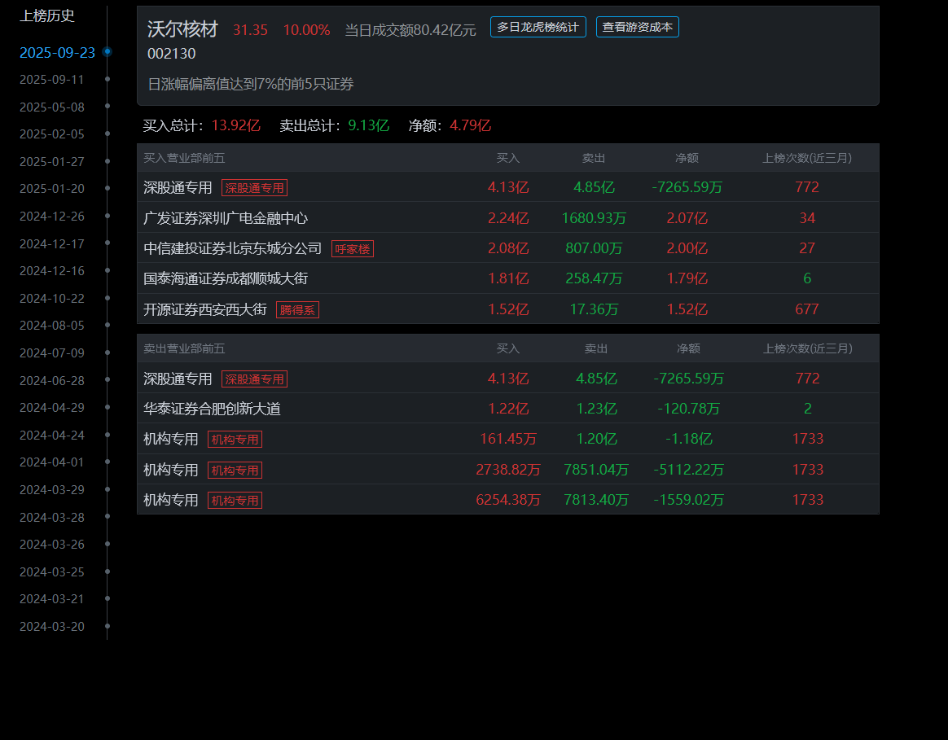948x740 pixels.
Task: Click 2.07亿 net value of 广发证券
Action: click(x=687, y=217)
